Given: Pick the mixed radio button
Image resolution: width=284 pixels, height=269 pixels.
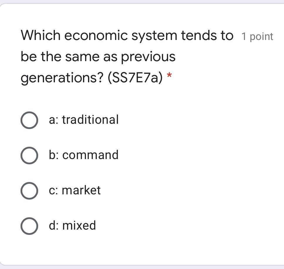Looking at the screenshot, I should click(29, 226).
